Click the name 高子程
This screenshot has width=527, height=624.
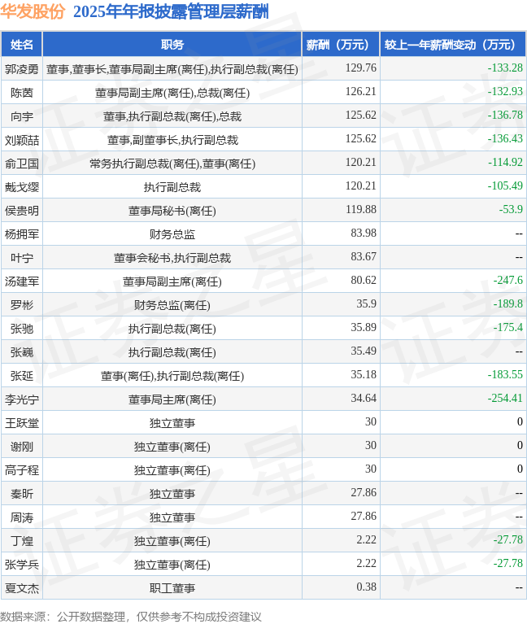point(21,470)
